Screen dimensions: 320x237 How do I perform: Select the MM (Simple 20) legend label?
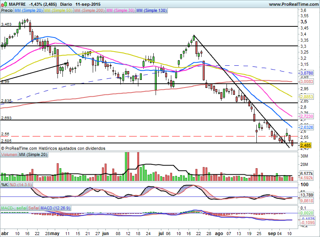(28, 11)
